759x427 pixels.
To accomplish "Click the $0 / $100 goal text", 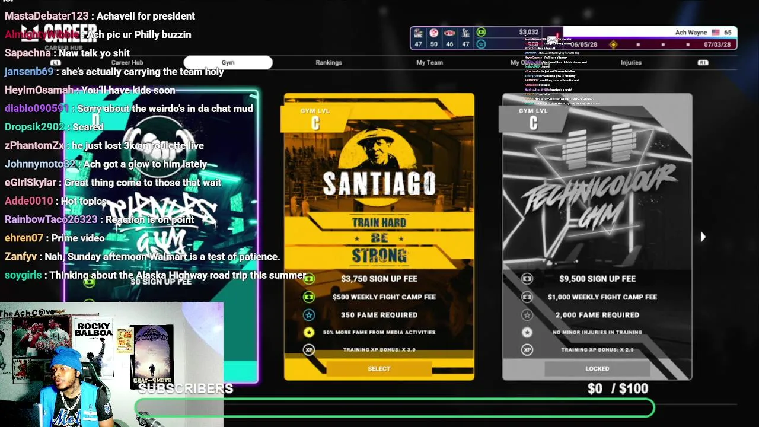I will (x=617, y=388).
